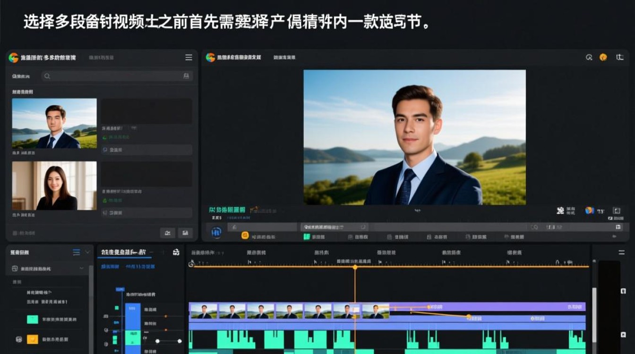Click icon at right end of media search bar
The width and height of the screenshot is (635, 354).
tap(186, 76)
